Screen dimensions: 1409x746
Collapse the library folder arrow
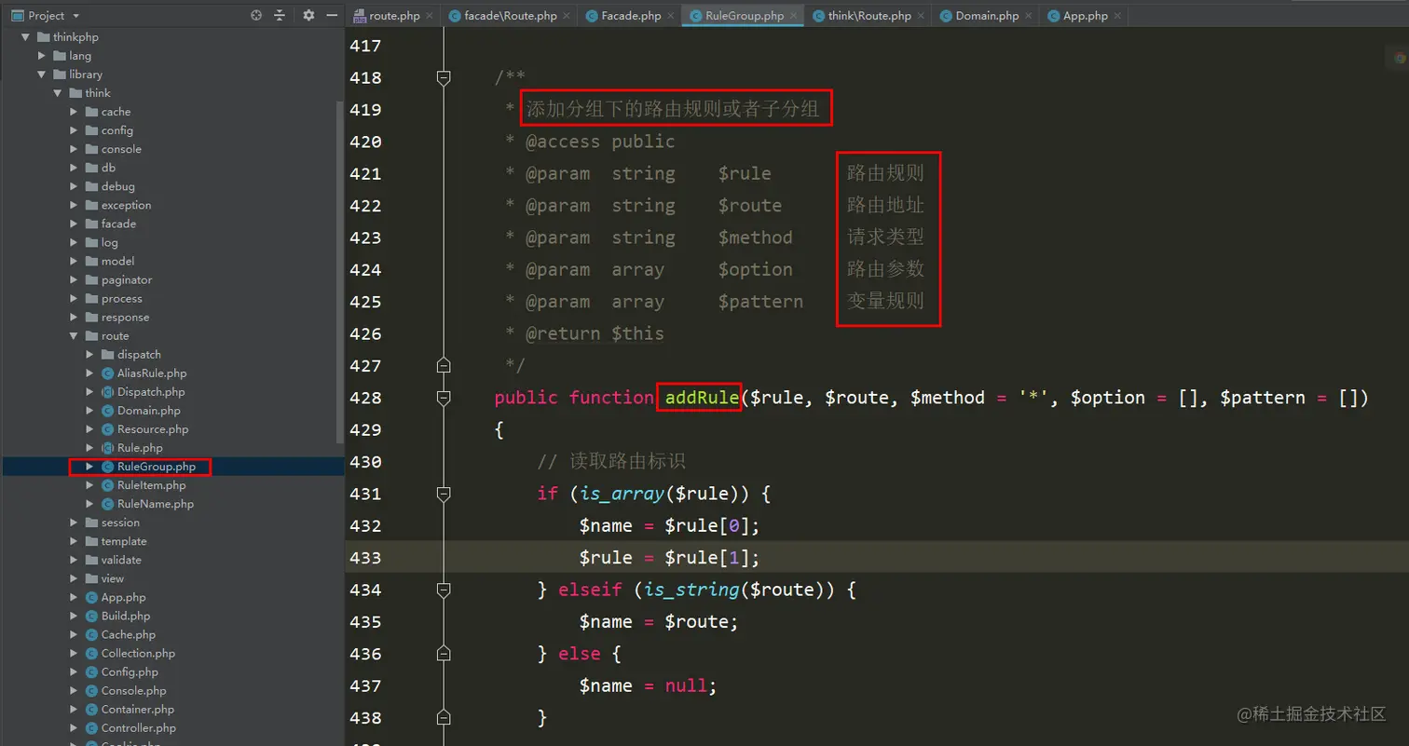tap(42, 75)
